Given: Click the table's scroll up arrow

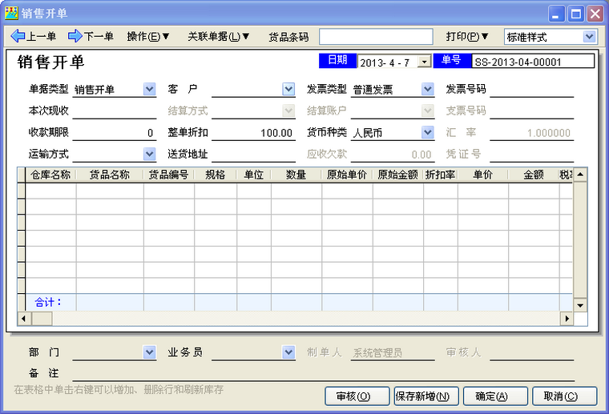Looking at the screenshot, I should pyautogui.click(x=580, y=175).
